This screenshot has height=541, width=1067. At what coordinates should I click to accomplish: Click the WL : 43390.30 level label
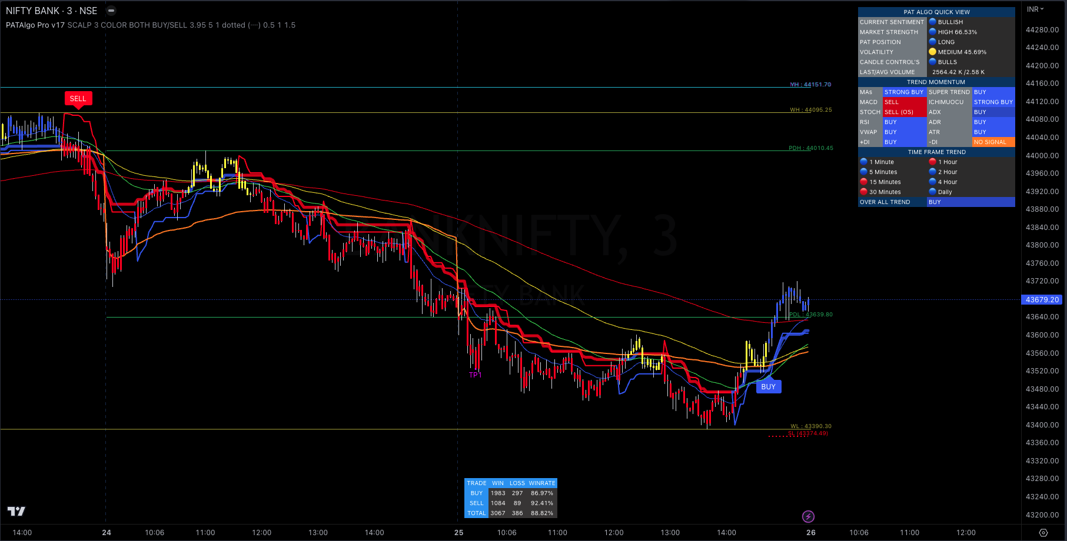point(811,426)
